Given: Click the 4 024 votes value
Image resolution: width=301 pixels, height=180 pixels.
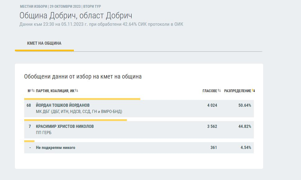Looking at the screenshot, I should [212, 105].
